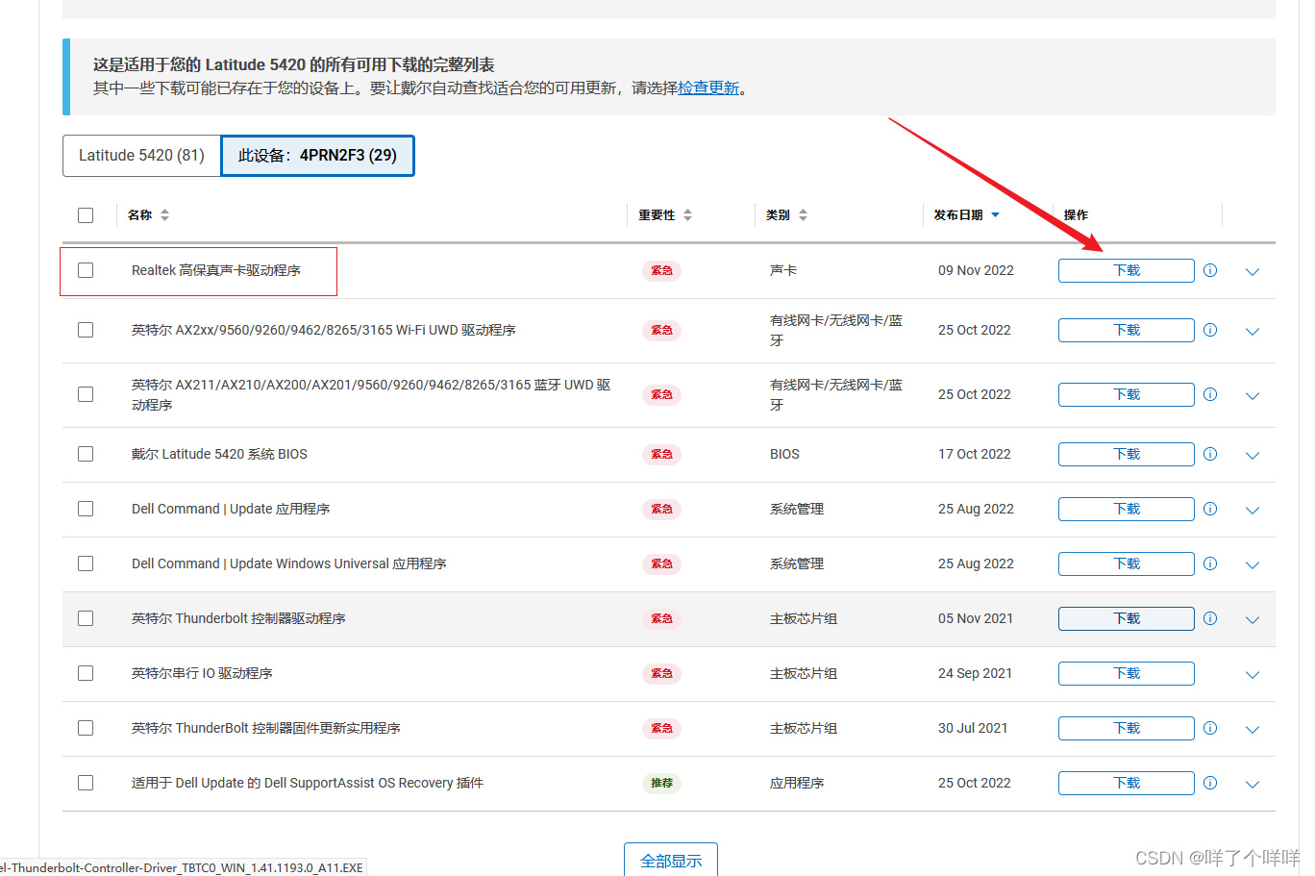
Task: Download the Latitude 5420 系统 BIOS
Action: [x=1127, y=454]
